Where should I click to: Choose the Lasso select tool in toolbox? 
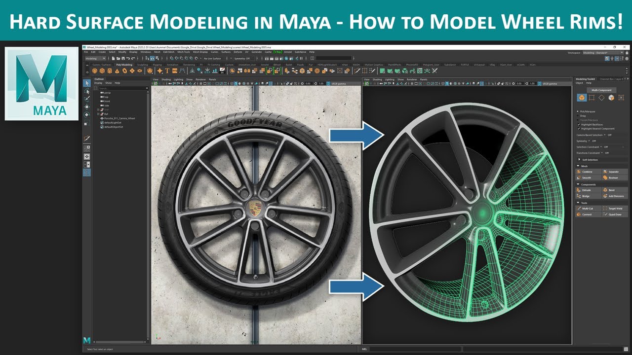click(x=87, y=91)
